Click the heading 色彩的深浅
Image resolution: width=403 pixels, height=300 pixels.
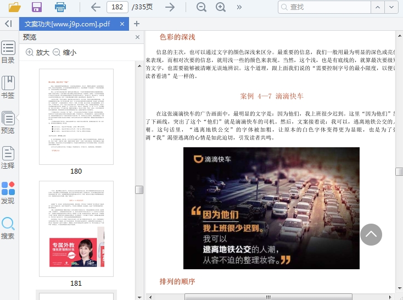click(177, 37)
